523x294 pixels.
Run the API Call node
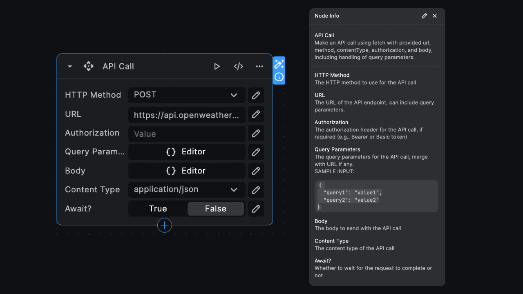217,66
